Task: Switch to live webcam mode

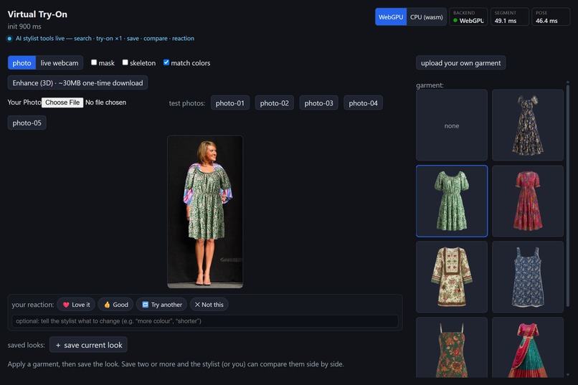Action: (60, 62)
